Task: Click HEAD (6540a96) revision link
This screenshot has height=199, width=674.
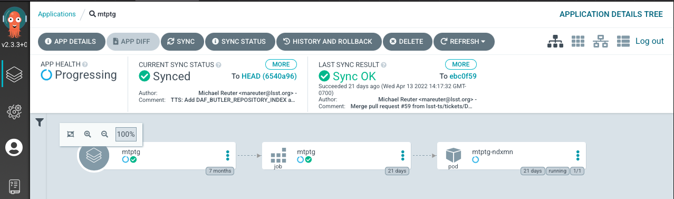Action: point(269,76)
